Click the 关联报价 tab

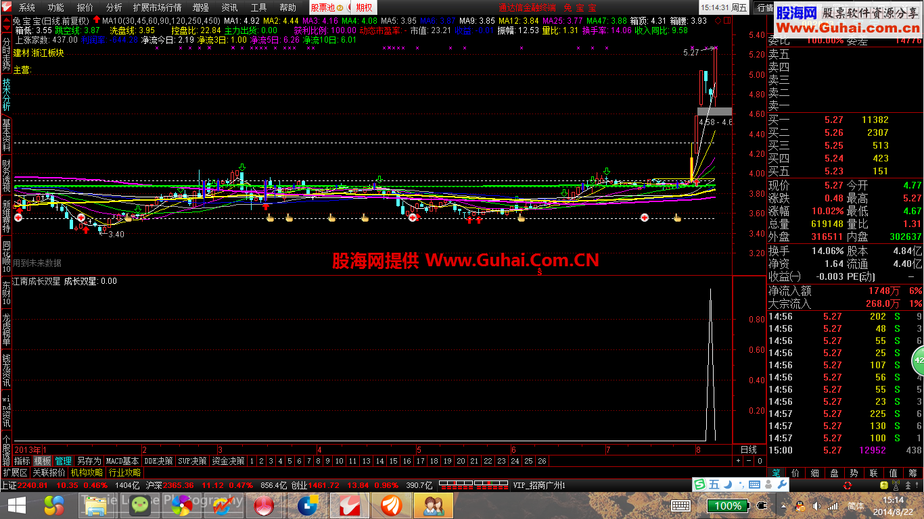(x=49, y=472)
